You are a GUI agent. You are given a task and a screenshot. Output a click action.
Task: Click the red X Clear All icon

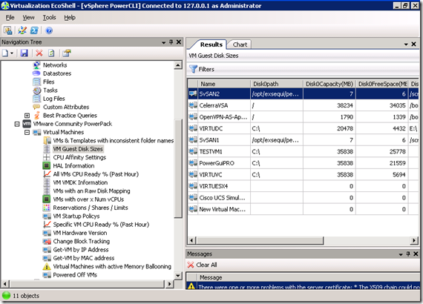[191, 265]
